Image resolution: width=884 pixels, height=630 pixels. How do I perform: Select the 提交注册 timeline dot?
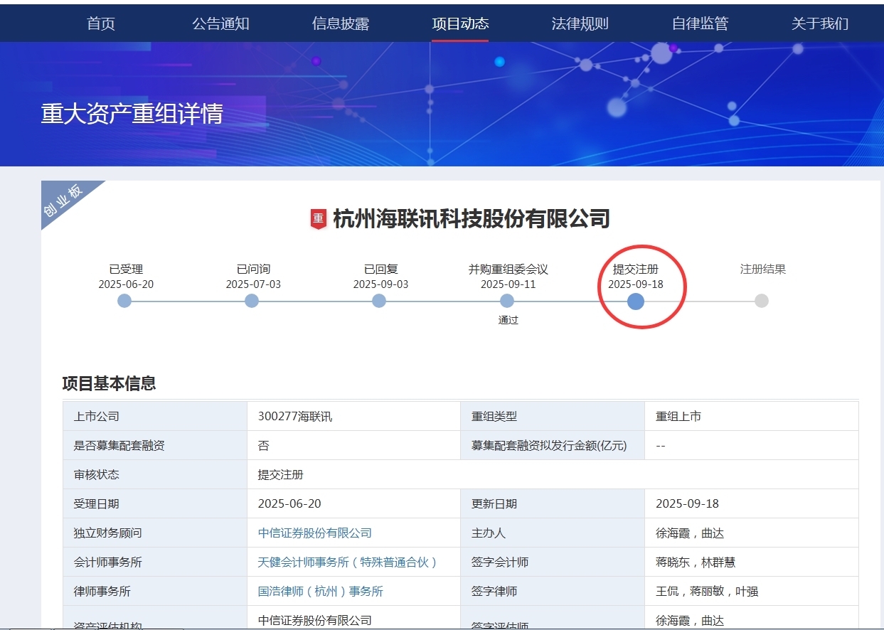(636, 301)
